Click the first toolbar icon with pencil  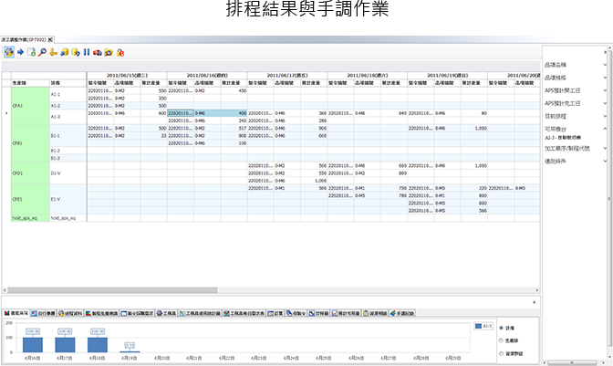[9, 53]
